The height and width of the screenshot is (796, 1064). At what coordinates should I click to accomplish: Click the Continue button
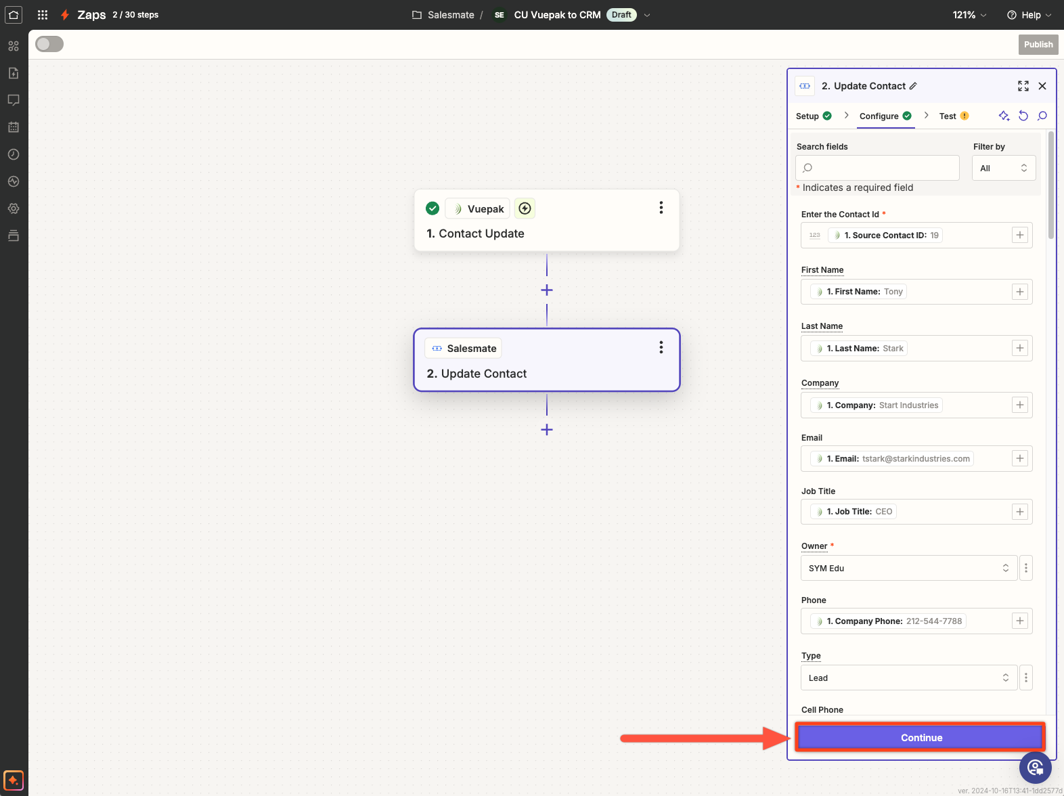921,737
